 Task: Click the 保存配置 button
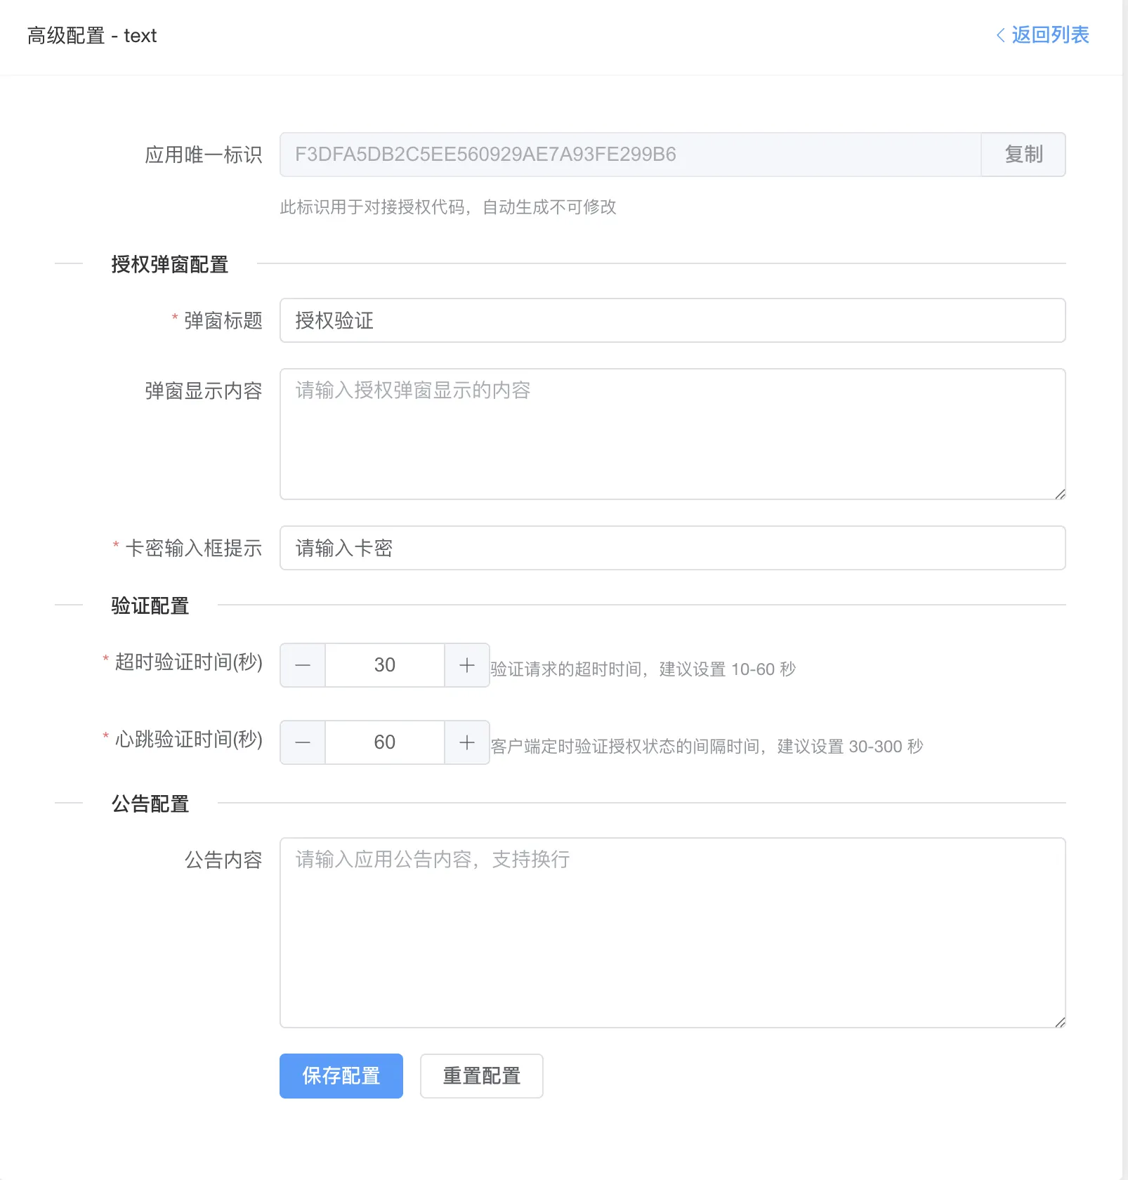341,1075
